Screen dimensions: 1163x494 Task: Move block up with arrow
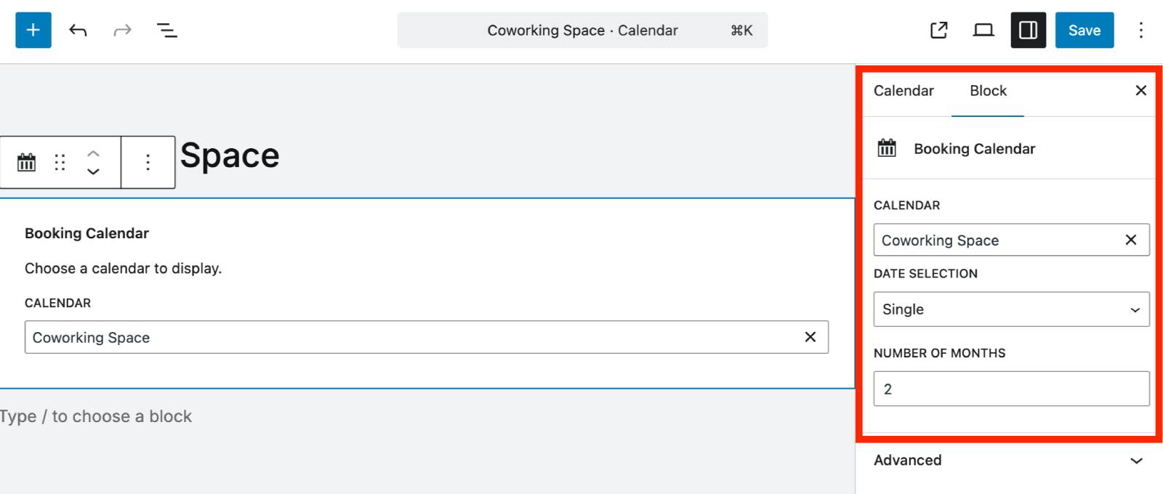[x=93, y=153]
